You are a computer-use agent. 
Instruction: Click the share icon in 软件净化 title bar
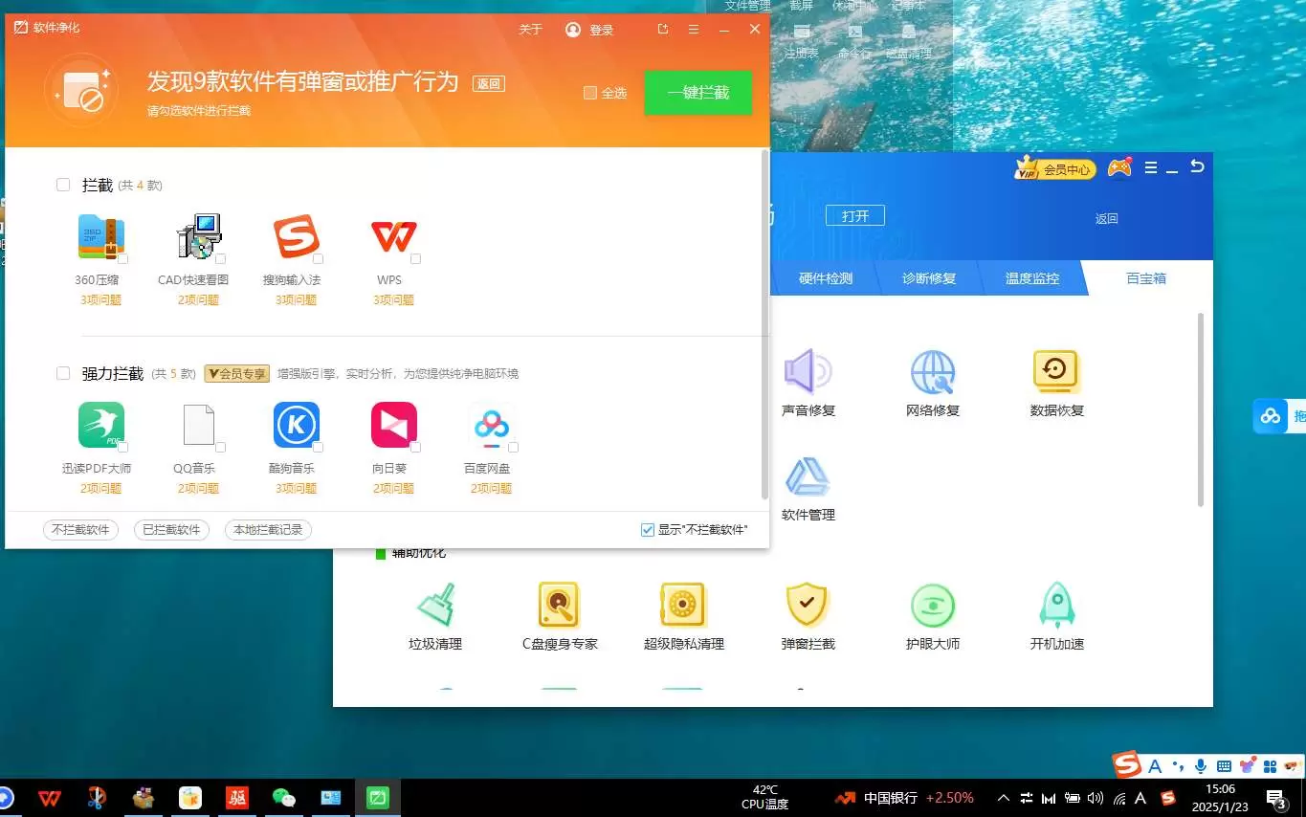pos(663,30)
